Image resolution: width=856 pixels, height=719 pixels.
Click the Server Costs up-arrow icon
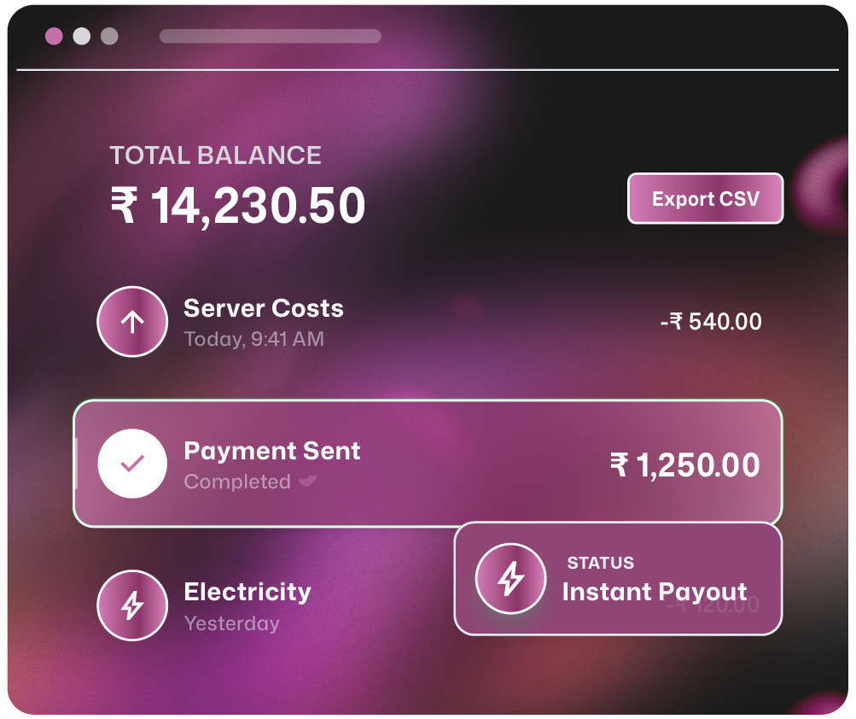tap(132, 322)
